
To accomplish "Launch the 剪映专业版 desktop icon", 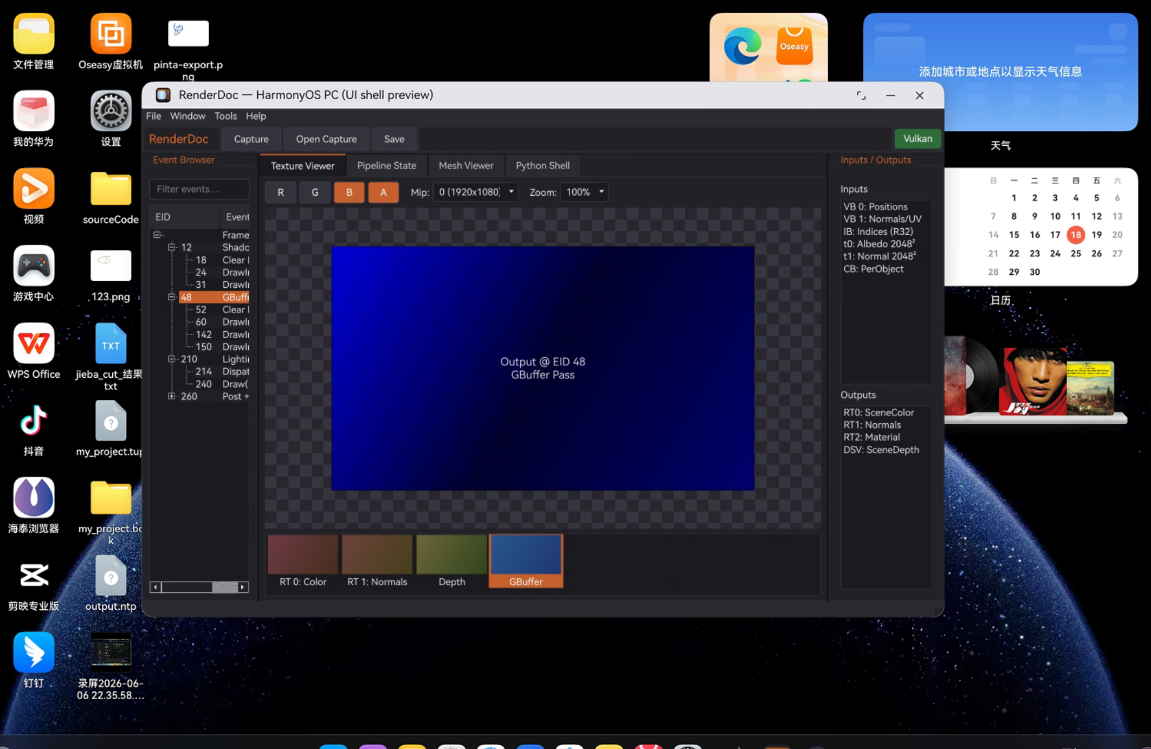I will (x=34, y=575).
